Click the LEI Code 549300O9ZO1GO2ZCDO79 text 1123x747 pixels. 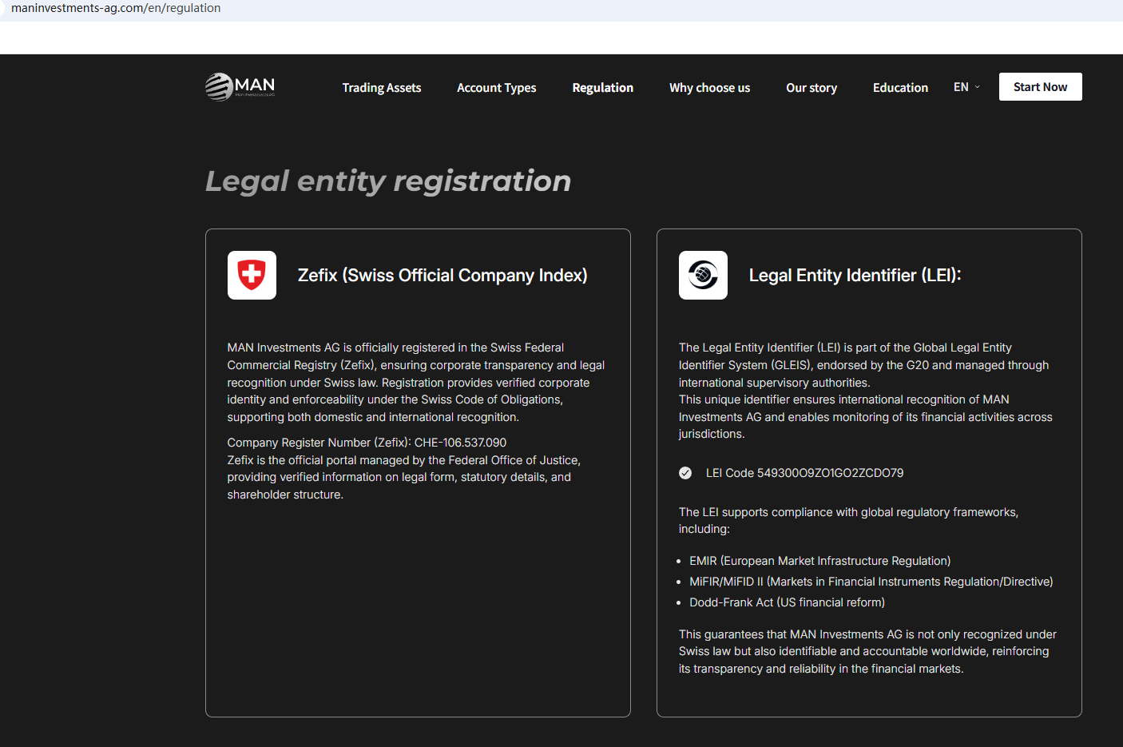pos(804,473)
